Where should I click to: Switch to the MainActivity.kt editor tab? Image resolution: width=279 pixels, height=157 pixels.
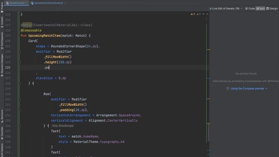click(16, 3)
